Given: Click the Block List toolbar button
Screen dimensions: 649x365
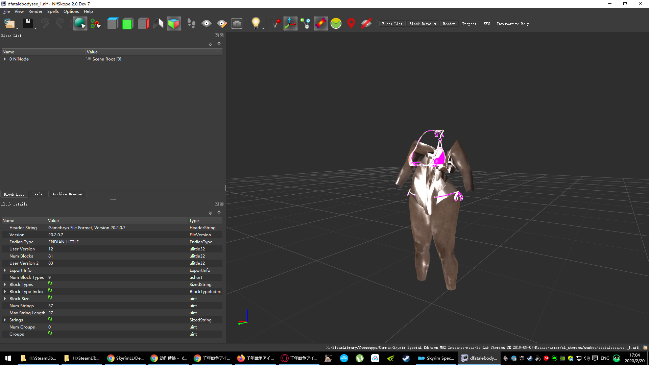Looking at the screenshot, I should pos(392,24).
